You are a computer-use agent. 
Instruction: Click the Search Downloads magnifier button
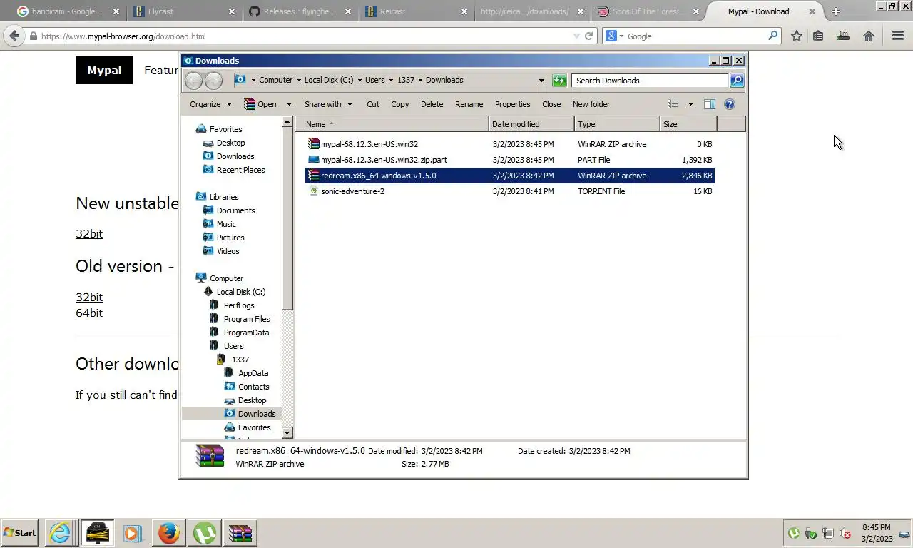737,81
